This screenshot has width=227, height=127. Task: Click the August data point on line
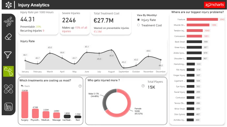point(111,50)
